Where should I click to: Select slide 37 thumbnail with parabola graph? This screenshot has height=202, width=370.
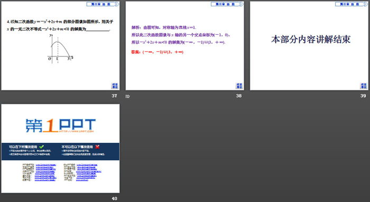60,46
